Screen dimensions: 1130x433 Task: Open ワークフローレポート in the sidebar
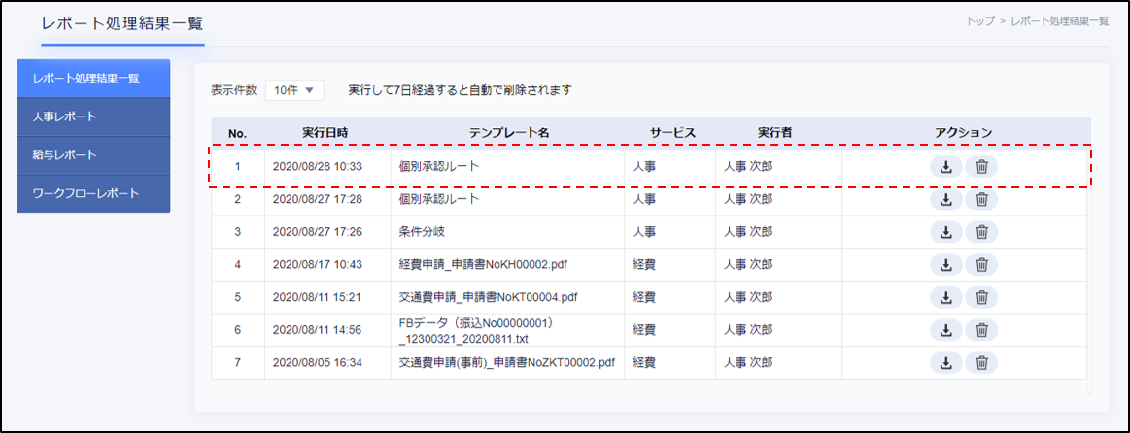(93, 193)
